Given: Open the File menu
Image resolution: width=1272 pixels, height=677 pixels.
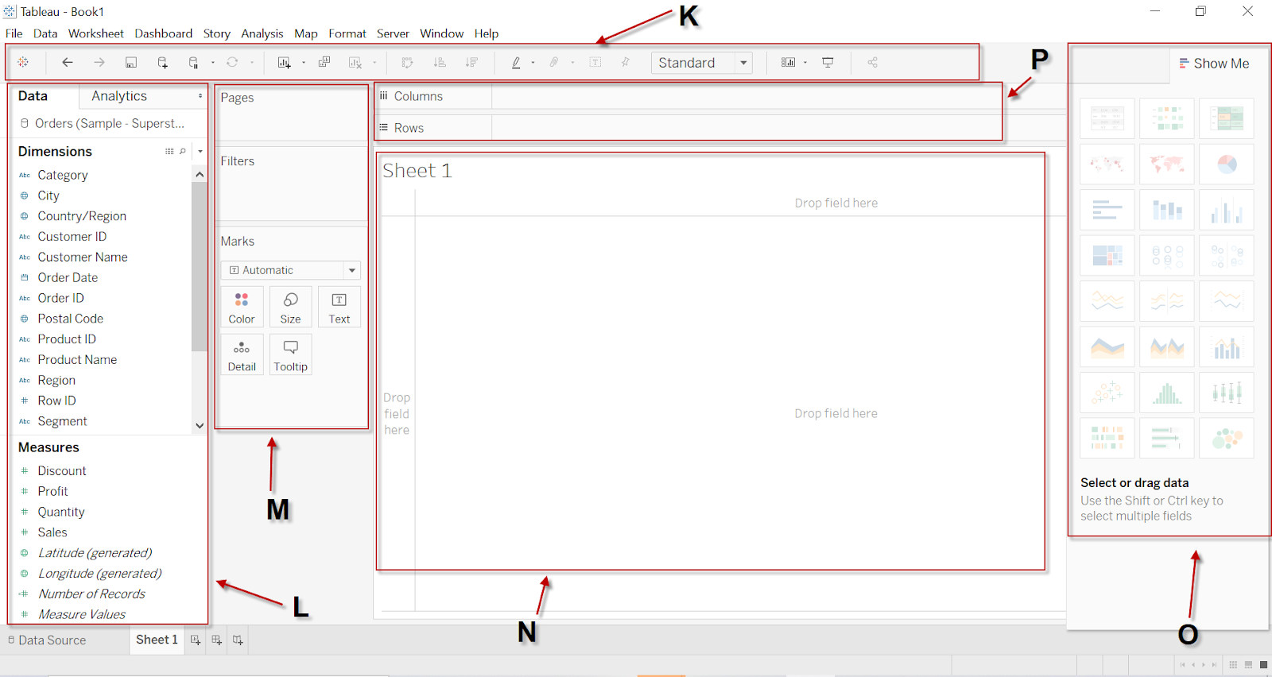Looking at the screenshot, I should (14, 33).
